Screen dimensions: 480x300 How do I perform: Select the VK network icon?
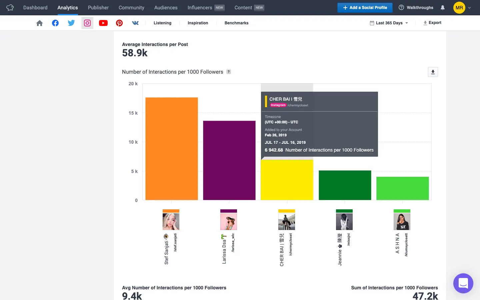pyautogui.click(x=135, y=23)
